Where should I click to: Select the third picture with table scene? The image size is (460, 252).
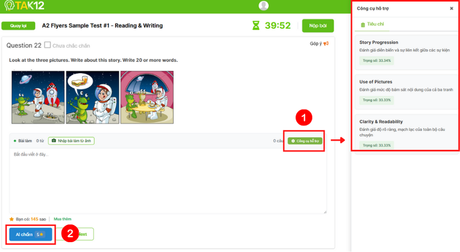pyautogui.click(x=147, y=97)
